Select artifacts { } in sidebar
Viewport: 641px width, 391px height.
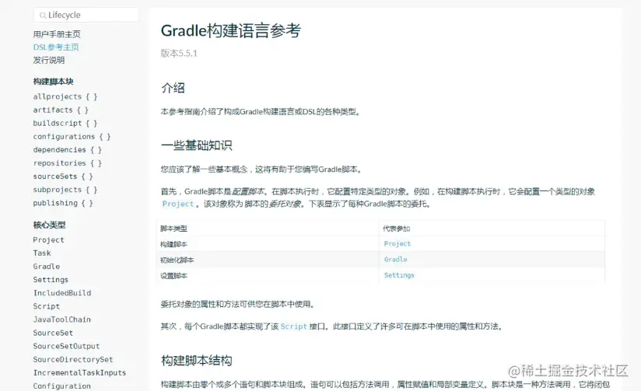coord(61,110)
